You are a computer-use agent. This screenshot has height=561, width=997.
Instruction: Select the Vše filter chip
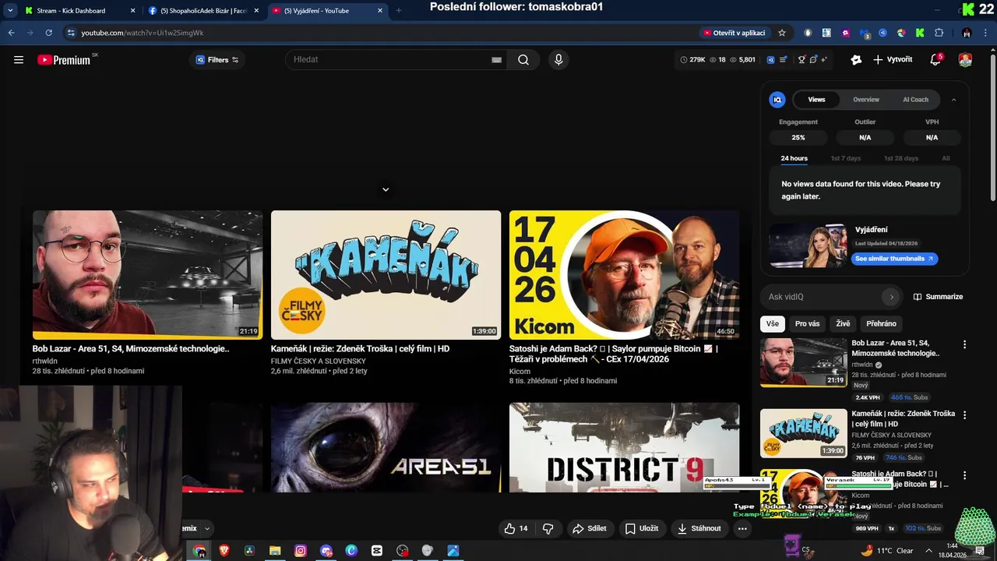pos(772,323)
